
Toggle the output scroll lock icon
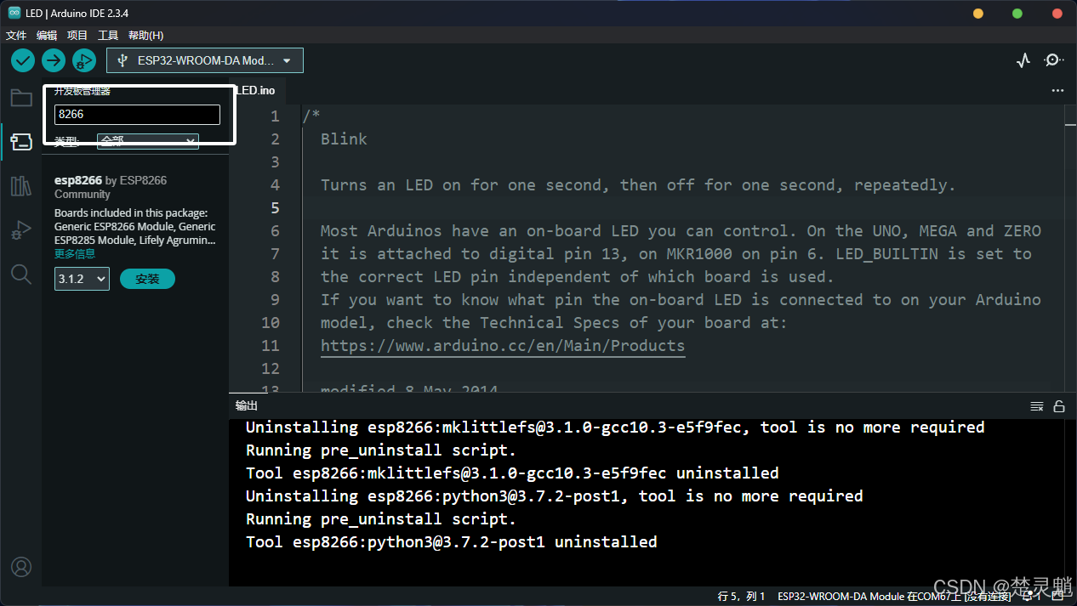(1059, 406)
